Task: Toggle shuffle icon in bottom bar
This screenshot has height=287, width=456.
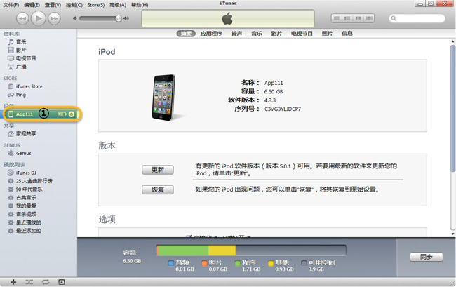Action: tap(29, 282)
